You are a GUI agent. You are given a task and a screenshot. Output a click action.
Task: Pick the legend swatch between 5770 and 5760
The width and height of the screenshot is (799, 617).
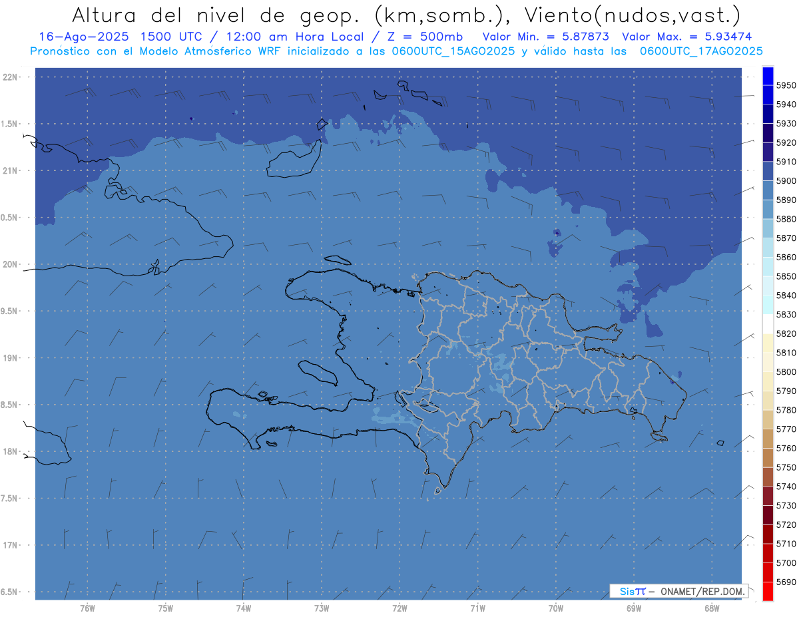(x=768, y=439)
